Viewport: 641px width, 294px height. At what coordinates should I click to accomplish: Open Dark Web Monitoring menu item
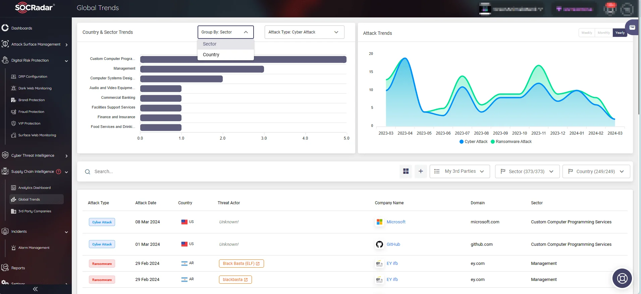coord(35,88)
